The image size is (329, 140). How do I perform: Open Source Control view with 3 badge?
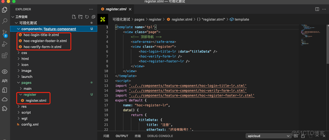pos(5,33)
